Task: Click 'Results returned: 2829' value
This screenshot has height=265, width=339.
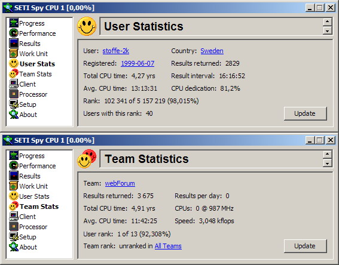Action: [x=233, y=63]
